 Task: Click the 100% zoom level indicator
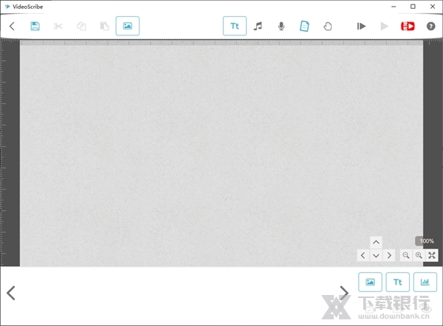point(427,241)
